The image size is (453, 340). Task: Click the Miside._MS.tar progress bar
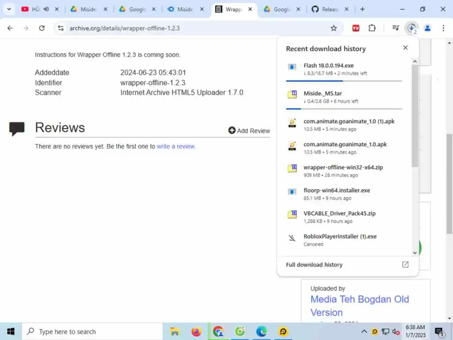tap(344, 109)
